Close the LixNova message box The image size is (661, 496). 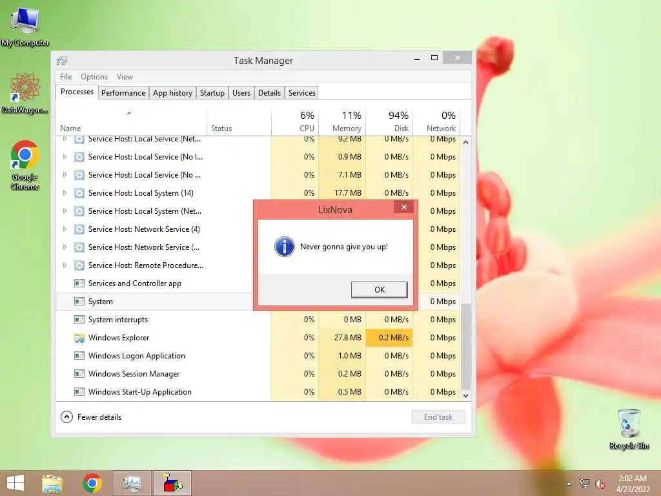(x=404, y=207)
